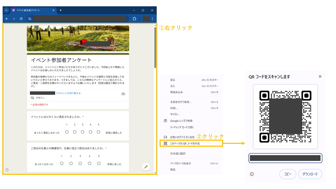This screenshot has height=189, width=336.
Task: Open the Chrome tab search dropdown
Action: [x=6, y=10]
